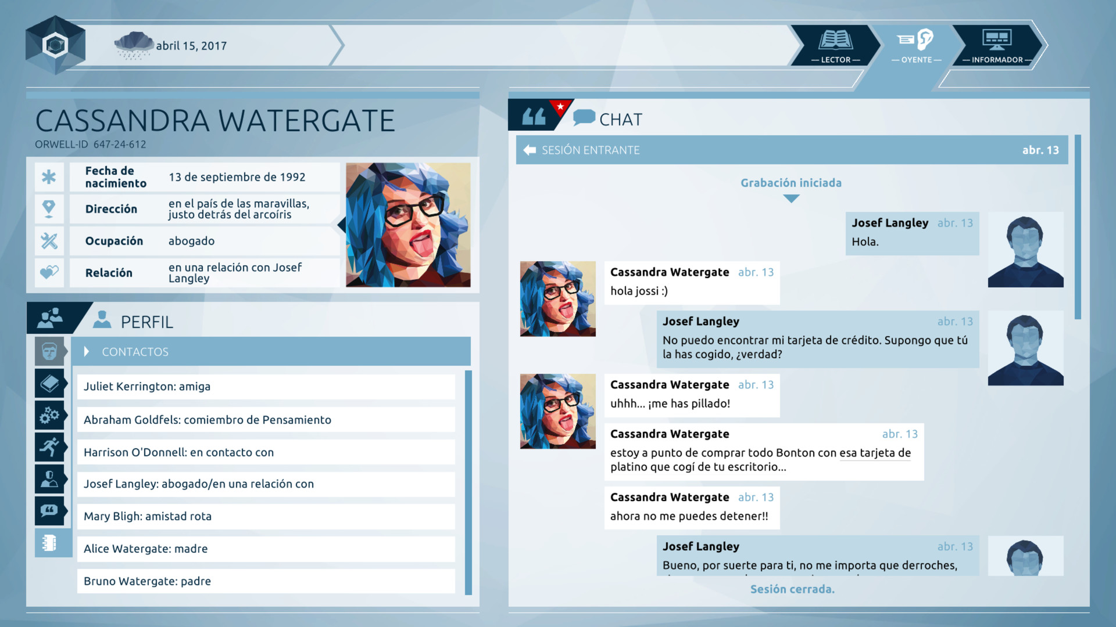Viewport: 1116px width, 627px height.
Task: Select the face portrait profile icon
Action: 49,351
